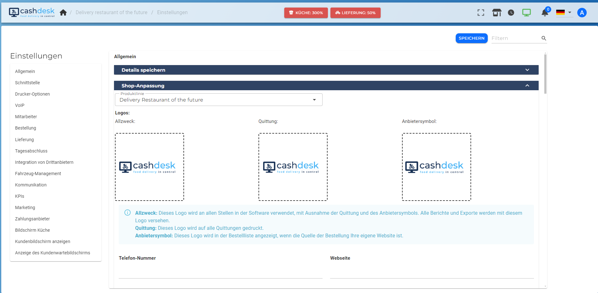Open user avatar A menu
The image size is (598, 293).
[x=582, y=13]
